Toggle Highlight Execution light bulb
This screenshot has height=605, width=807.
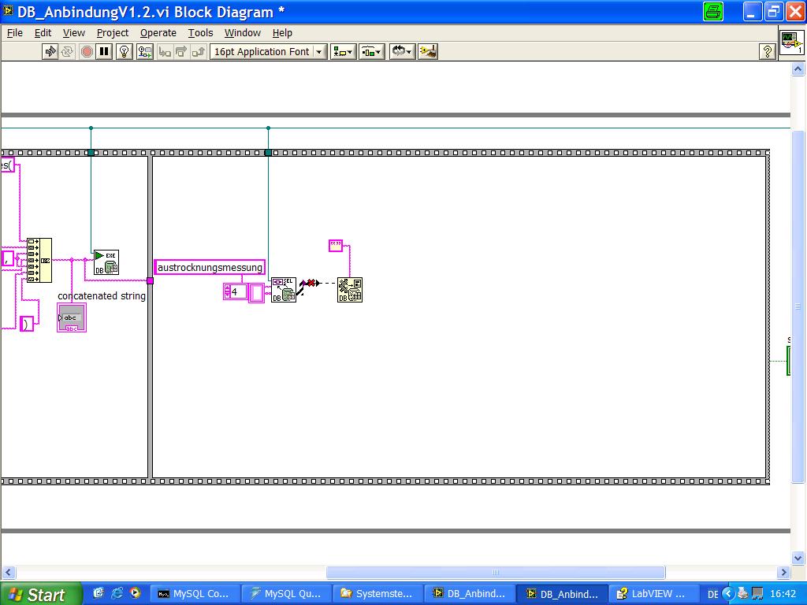click(x=124, y=51)
